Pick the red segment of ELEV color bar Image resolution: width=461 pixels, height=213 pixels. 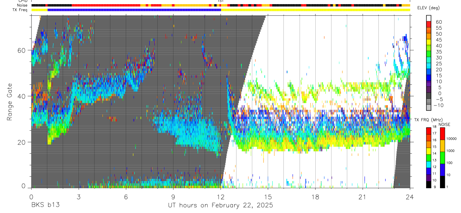pyautogui.click(x=429, y=24)
